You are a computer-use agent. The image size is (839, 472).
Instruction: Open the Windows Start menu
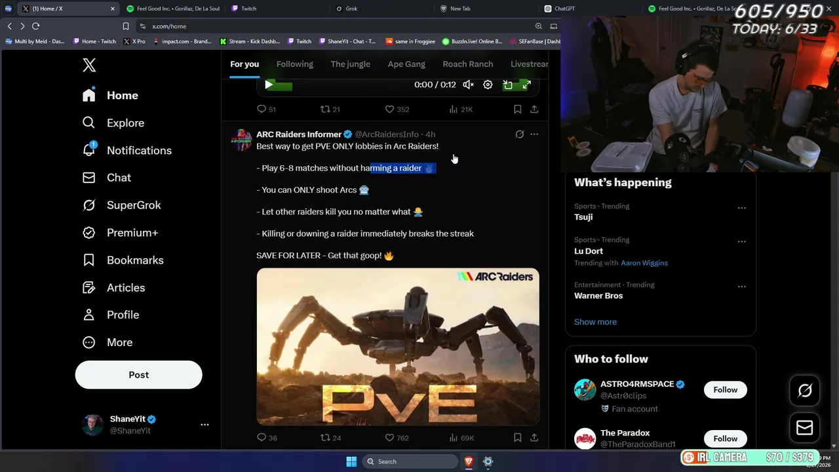(x=351, y=462)
